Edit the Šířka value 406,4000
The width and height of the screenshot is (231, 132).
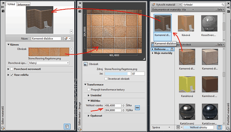click(113, 105)
